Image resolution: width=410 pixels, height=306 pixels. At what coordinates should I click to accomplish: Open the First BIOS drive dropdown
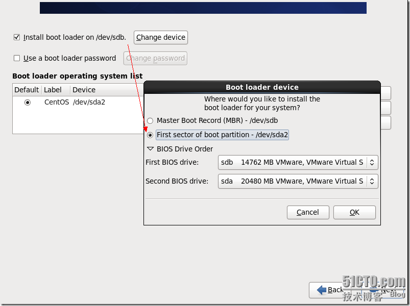[298, 162]
